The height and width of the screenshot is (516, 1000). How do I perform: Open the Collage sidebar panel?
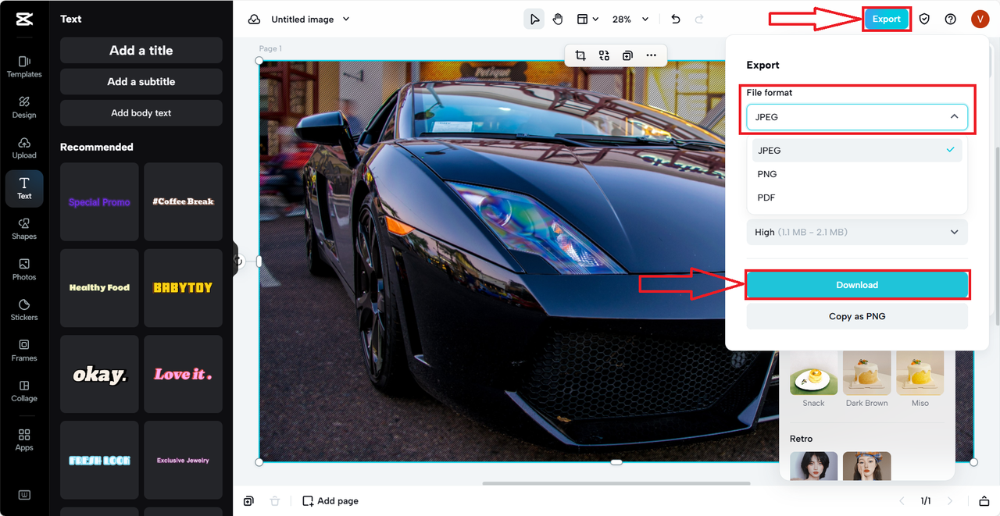24,391
